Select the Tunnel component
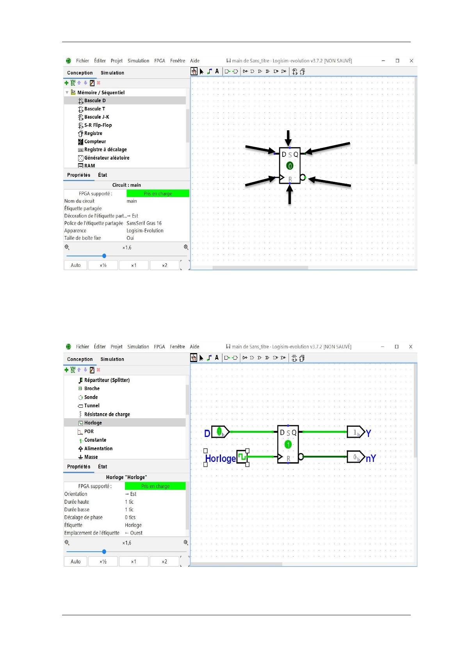465x657 pixels. click(92, 406)
